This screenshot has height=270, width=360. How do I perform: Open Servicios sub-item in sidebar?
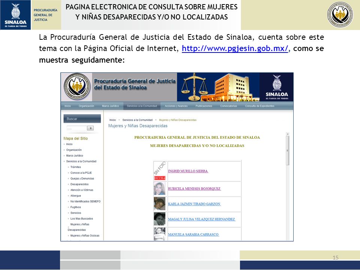coord(76,213)
